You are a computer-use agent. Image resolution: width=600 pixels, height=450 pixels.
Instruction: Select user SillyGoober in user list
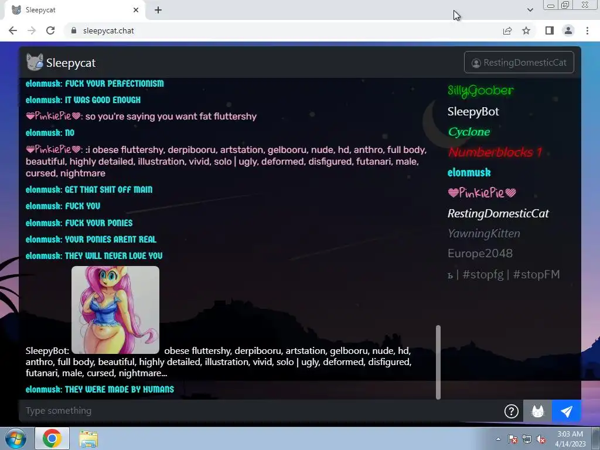click(480, 91)
